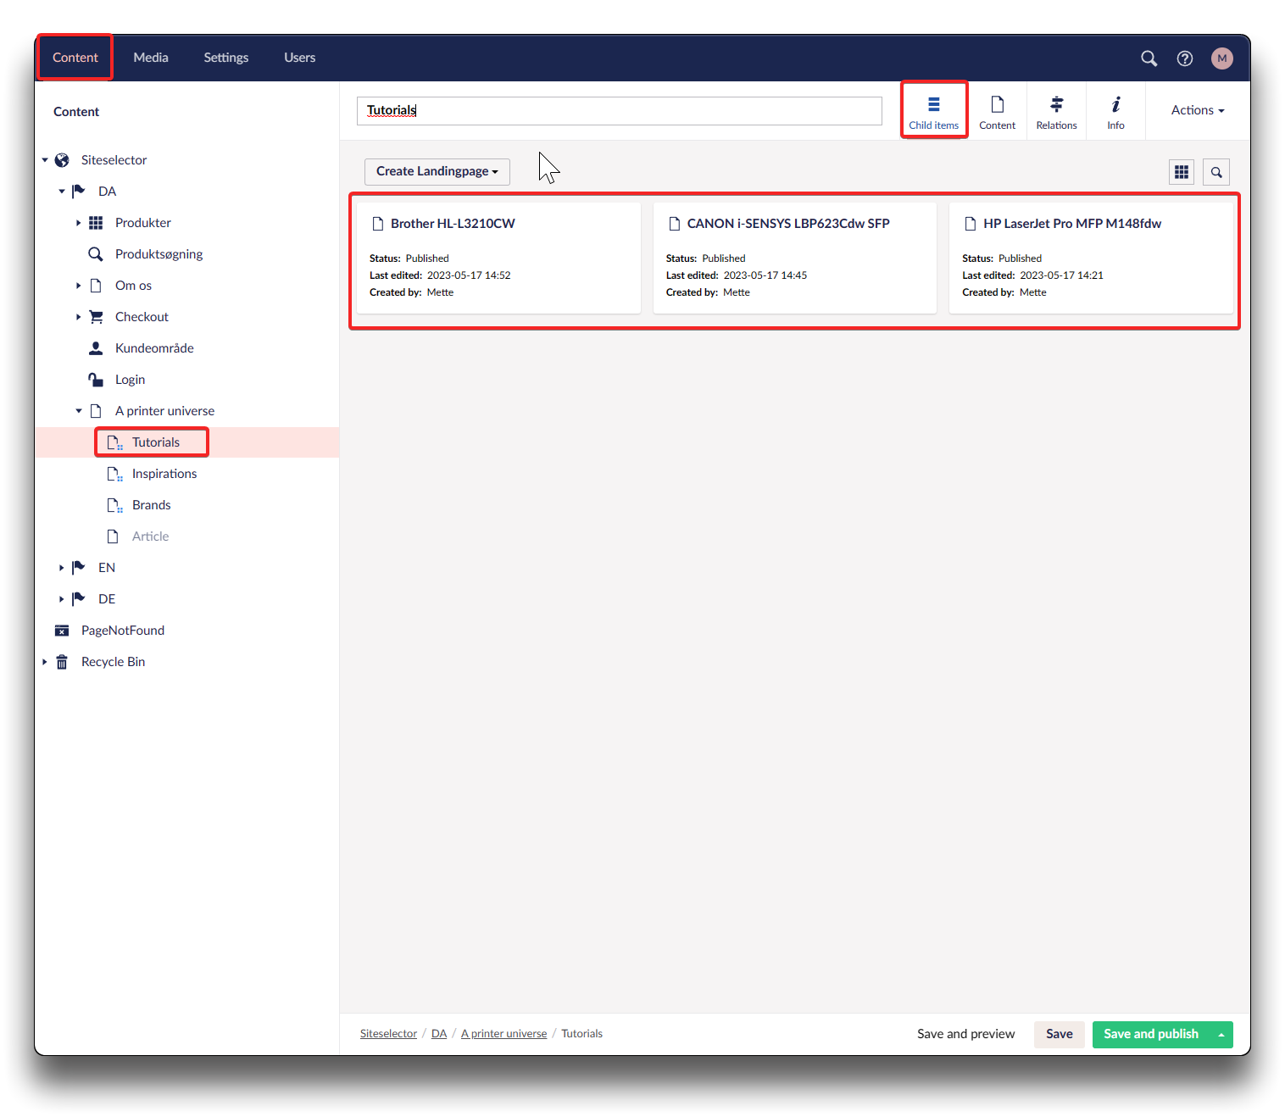Expand the Produkter tree node
The image size is (1285, 1117).
tap(79, 223)
